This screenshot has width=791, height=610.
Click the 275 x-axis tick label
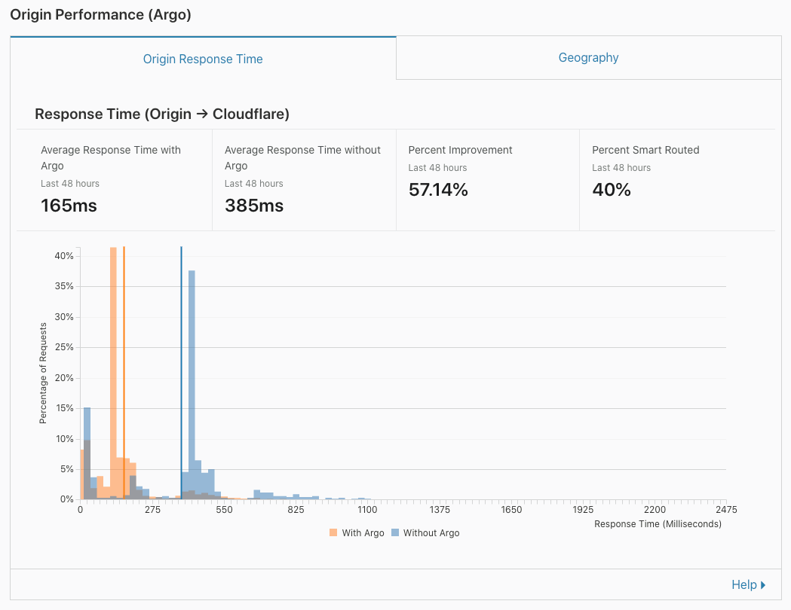click(152, 510)
